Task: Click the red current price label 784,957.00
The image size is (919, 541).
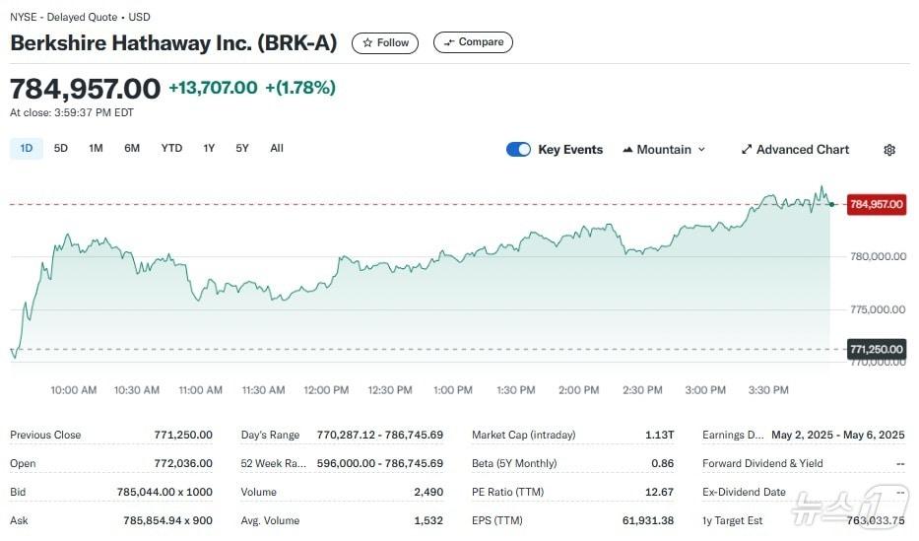Action: [x=876, y=204]
